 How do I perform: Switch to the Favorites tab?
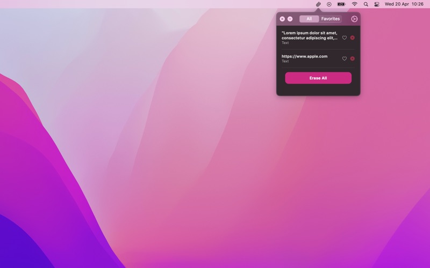tap(331, 19)
